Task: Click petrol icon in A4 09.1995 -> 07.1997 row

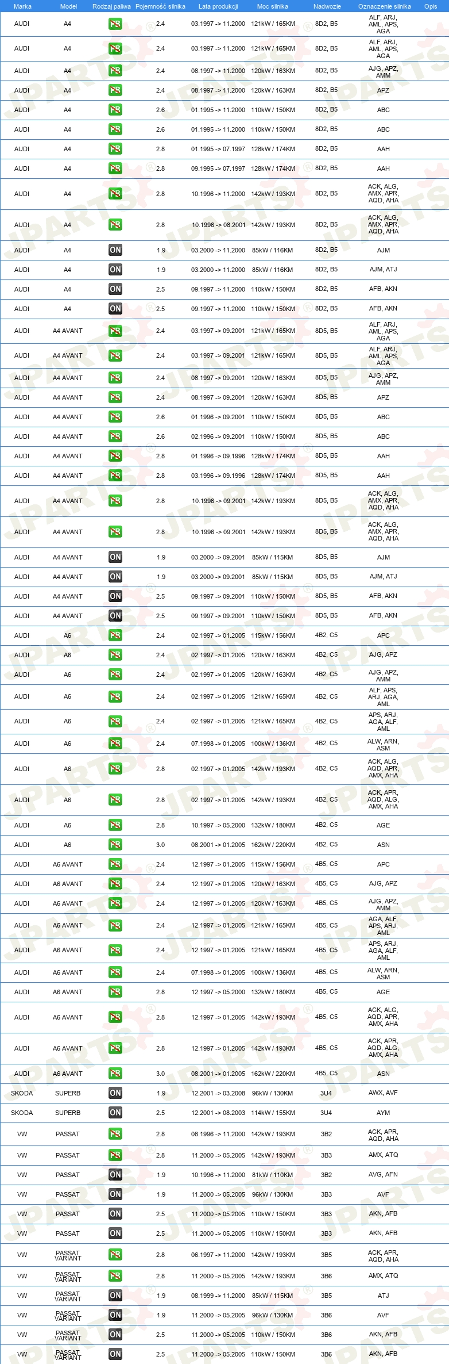Action: click(115, 168)
